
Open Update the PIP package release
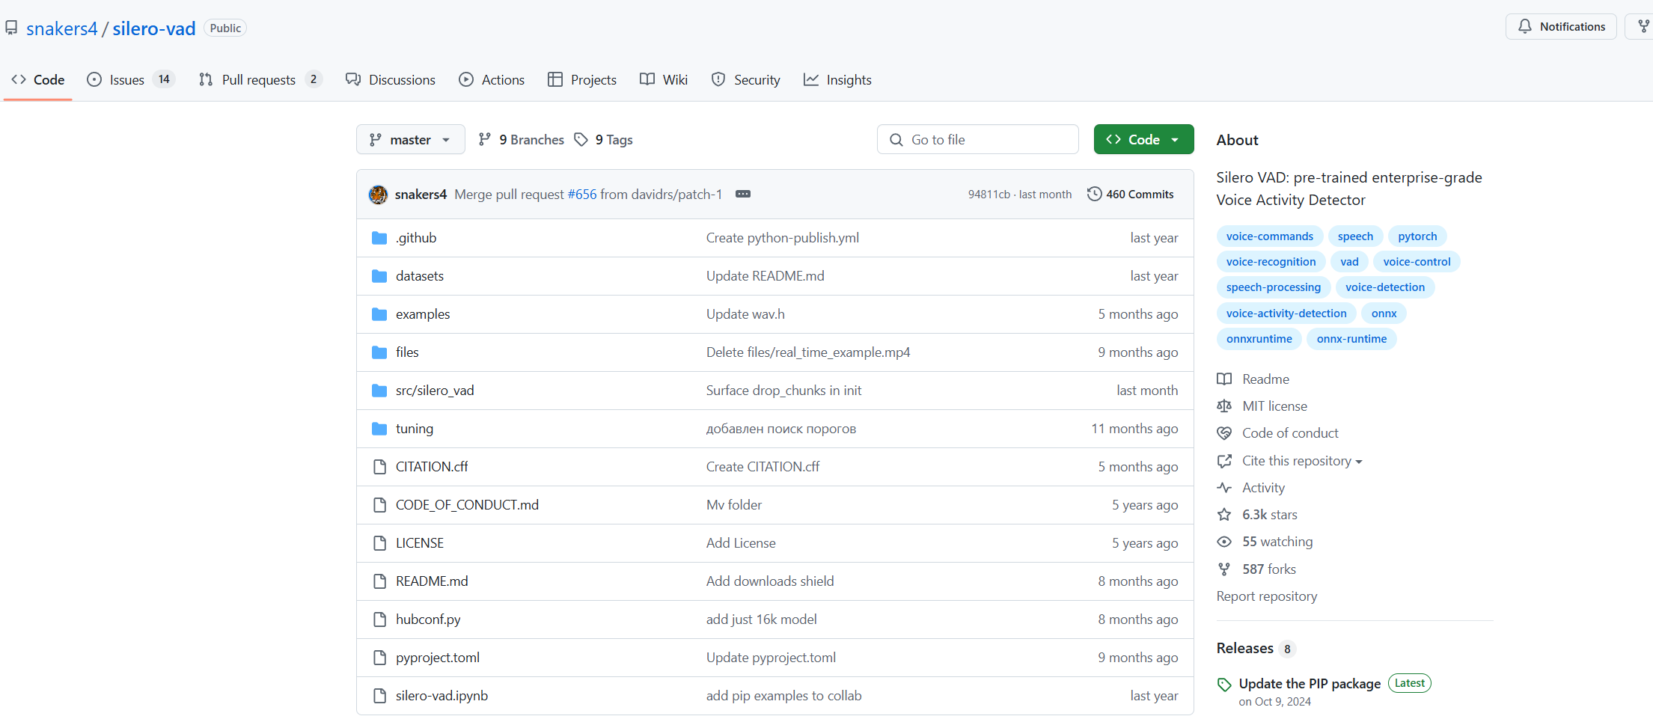(x=1310, y=684)
